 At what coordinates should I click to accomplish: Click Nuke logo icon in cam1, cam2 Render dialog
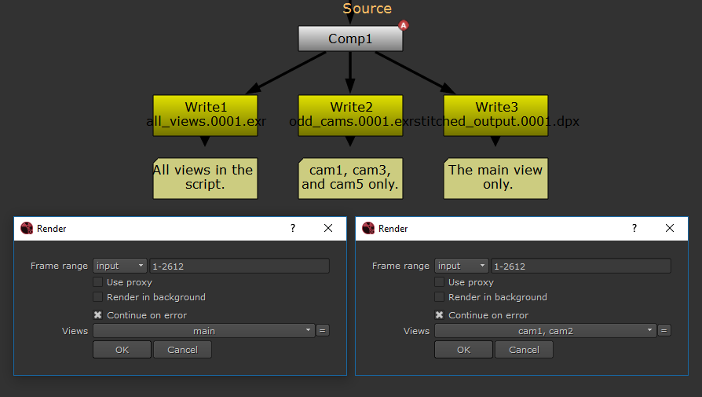pos(367,229)
